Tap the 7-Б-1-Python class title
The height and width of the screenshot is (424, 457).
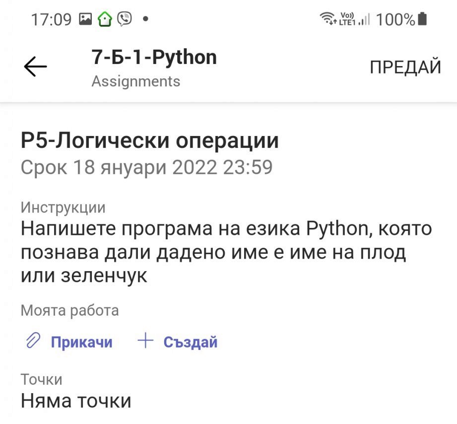(x=154, y=57)
